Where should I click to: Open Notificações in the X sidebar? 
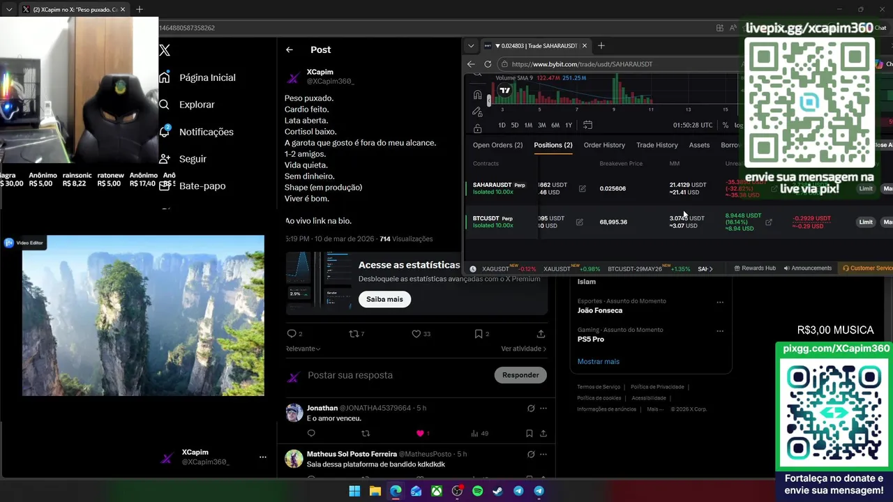[206, 132]
